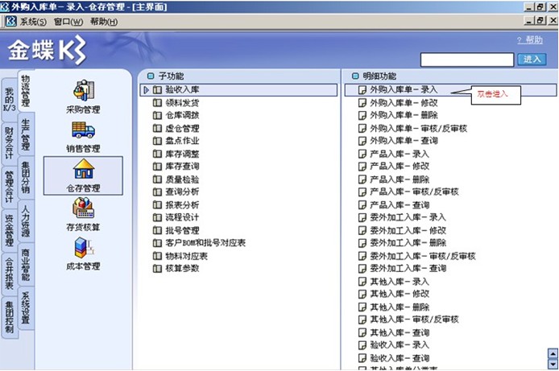
Task: Switch to the 生产管理 vertical tab
Action: [26, 134]
